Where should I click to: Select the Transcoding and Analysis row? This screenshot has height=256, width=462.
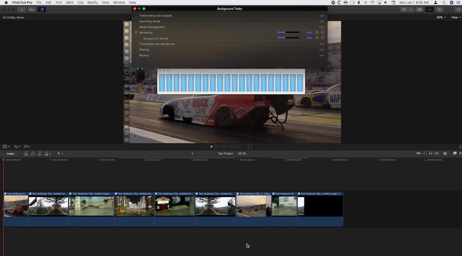click(229, 15)
